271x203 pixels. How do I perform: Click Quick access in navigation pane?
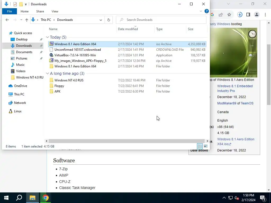pos(23,33)
